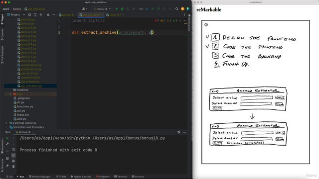Click Select Opened File target icon
319x179 pixels.
pyautogui.click(x=29, y=14)
